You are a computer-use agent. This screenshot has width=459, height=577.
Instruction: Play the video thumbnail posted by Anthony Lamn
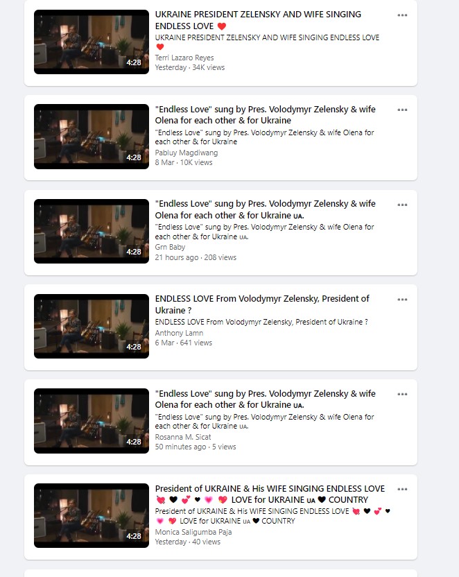(x=92, y=326)
